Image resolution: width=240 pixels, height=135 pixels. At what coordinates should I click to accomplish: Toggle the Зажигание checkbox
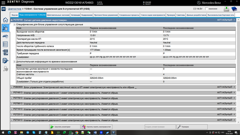coord(206,9)
